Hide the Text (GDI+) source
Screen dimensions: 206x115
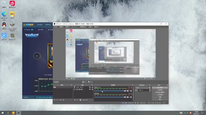tap(90, 87)
